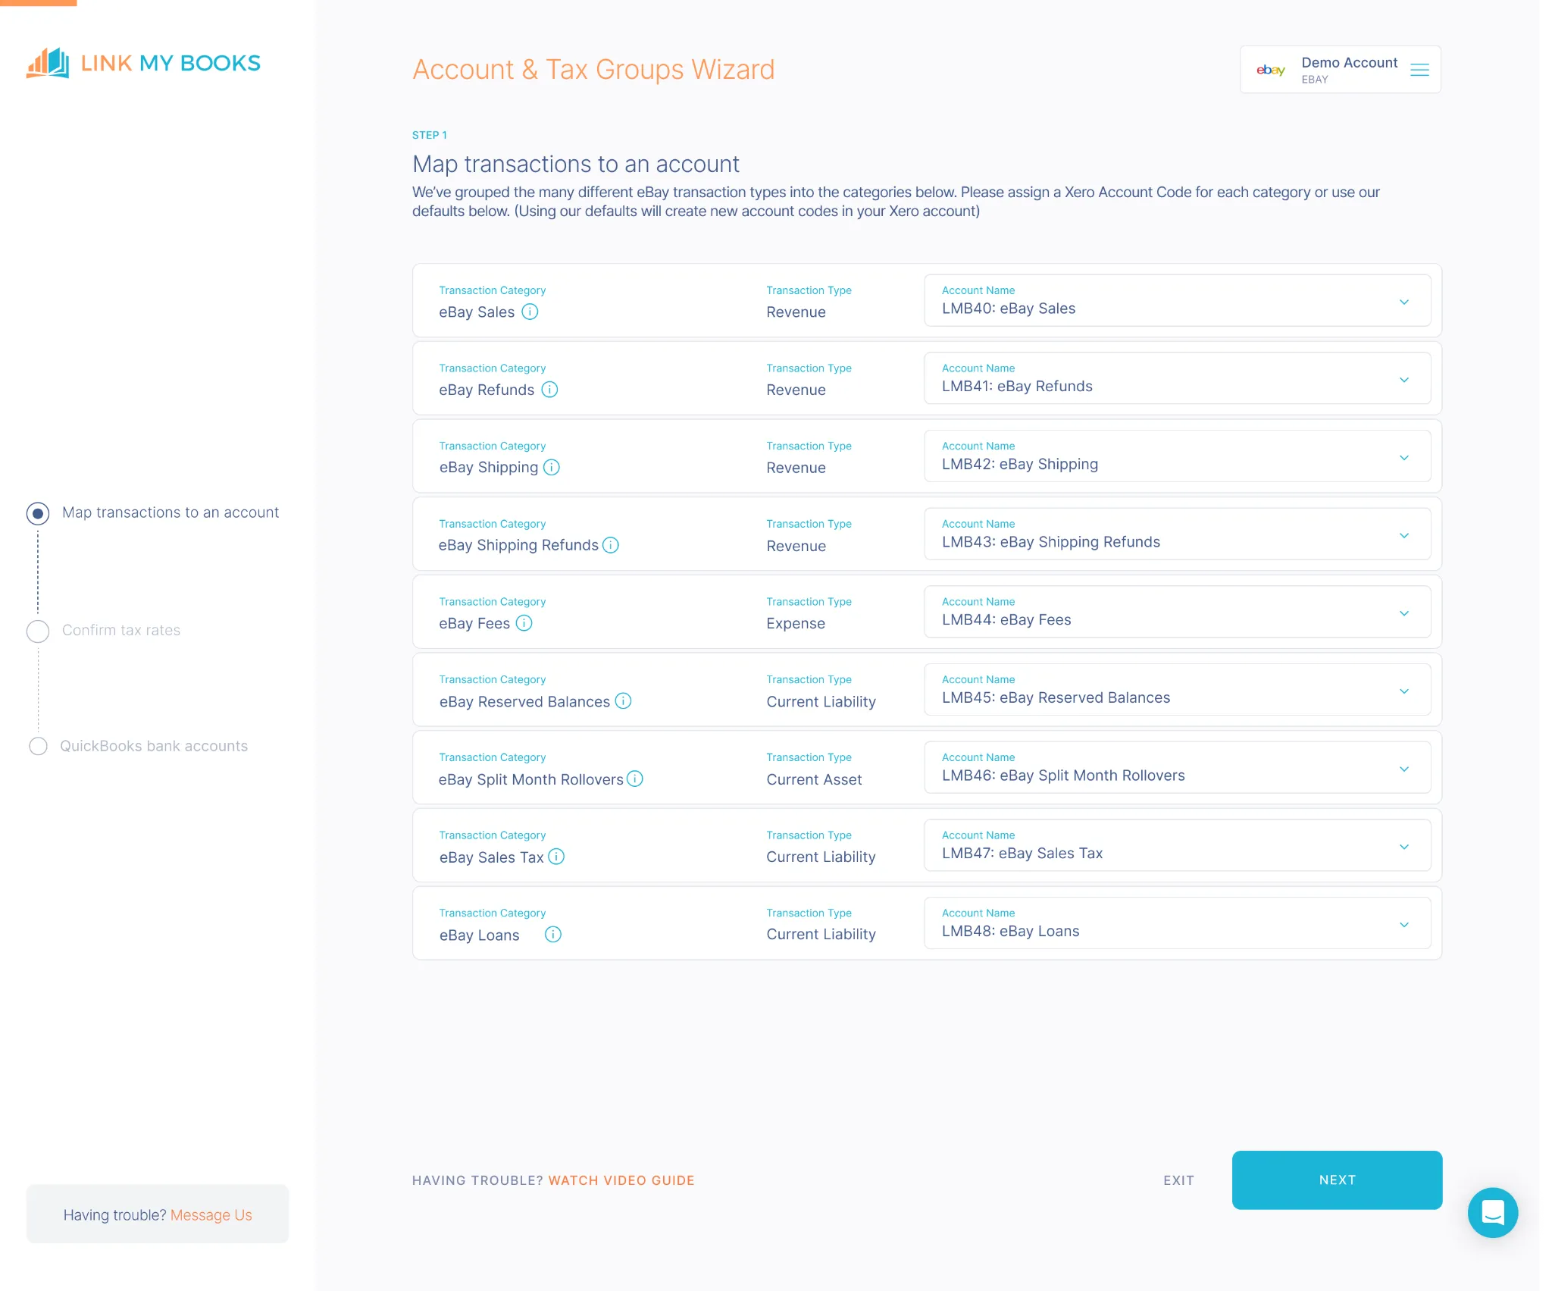This screenshot has height=1291, width=1552.
Task: Select the QuickBooks bank accounts step radio
Action: (x=38, y=746)
